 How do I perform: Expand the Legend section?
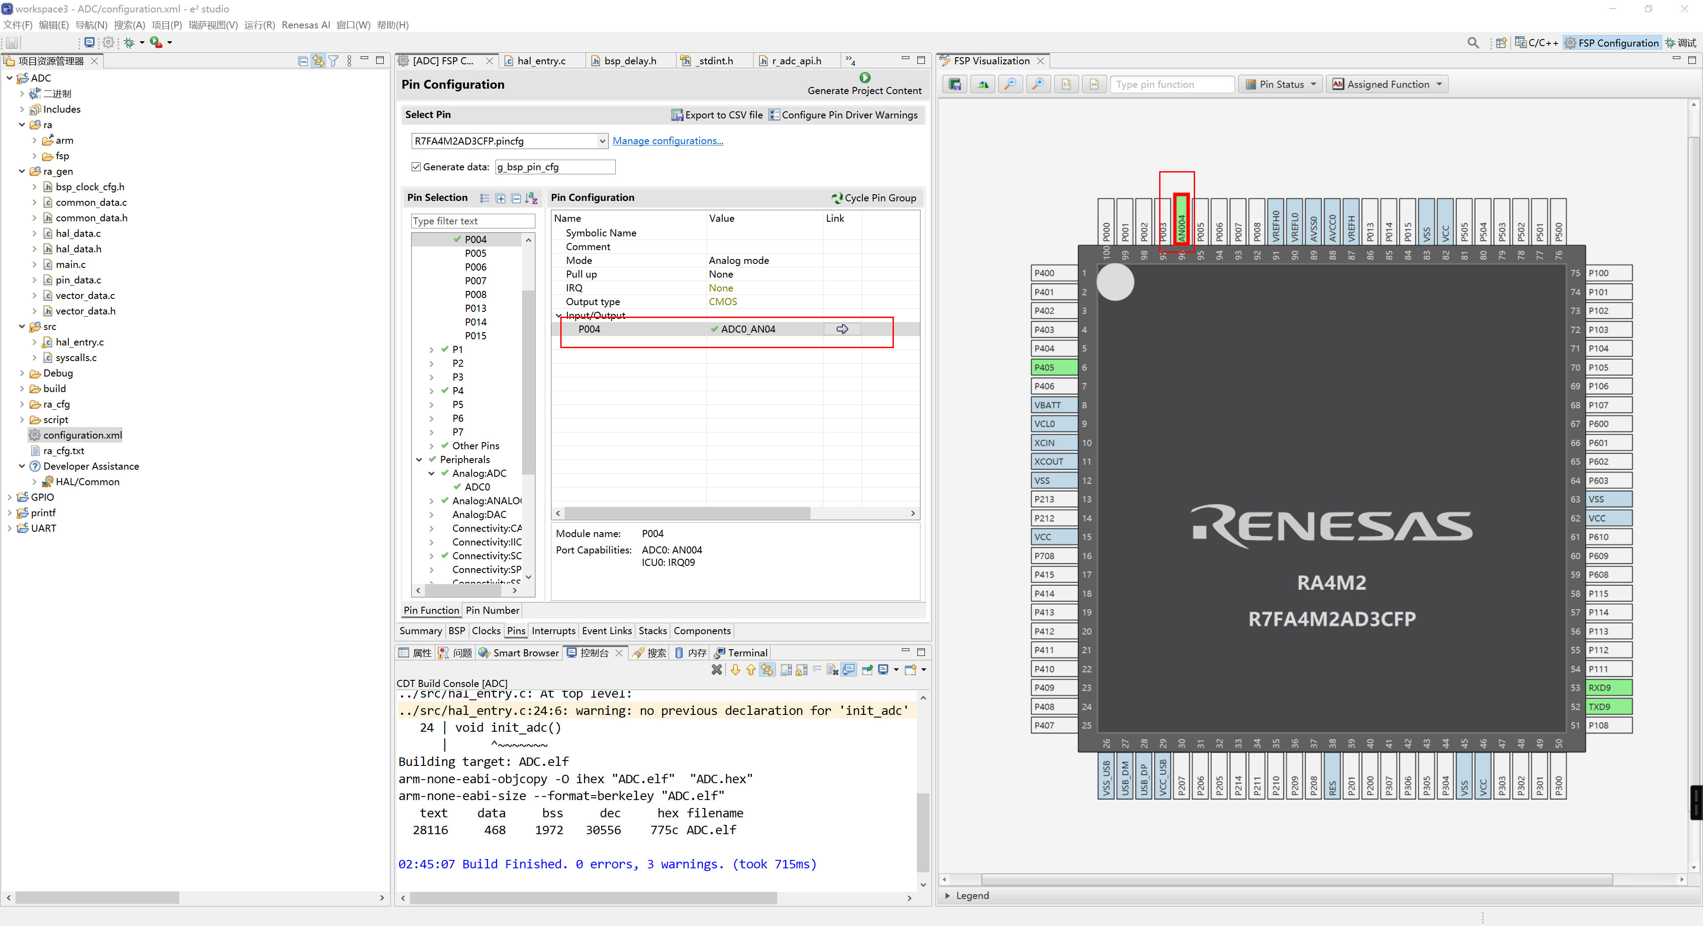948,895
